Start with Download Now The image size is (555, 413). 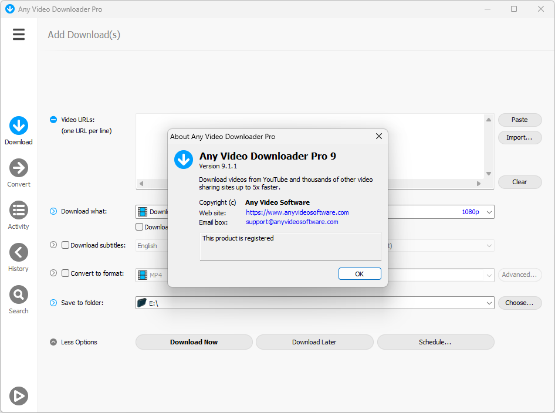tap(194, 342)
